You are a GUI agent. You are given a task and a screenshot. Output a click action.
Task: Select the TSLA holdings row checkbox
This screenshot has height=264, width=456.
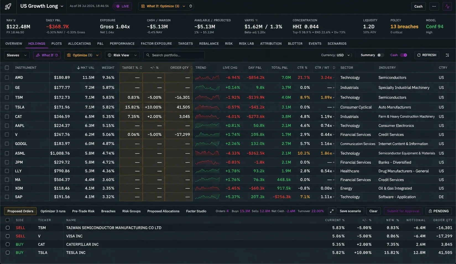pos(7,107)
